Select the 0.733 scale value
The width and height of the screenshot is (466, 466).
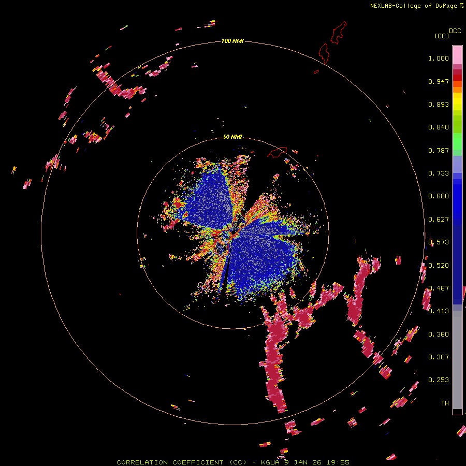point(439,173)
